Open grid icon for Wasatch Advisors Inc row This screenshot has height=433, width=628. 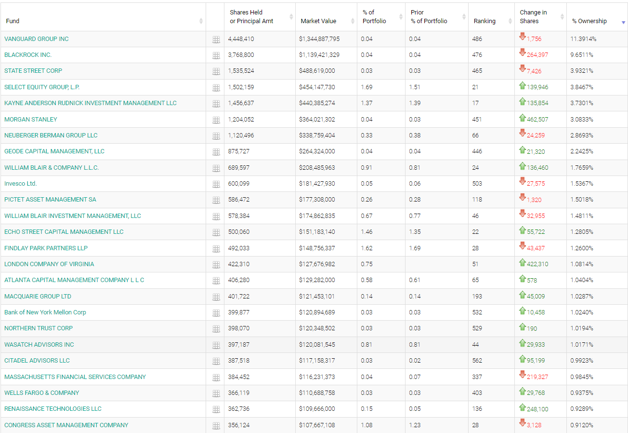tap(216, 345)
